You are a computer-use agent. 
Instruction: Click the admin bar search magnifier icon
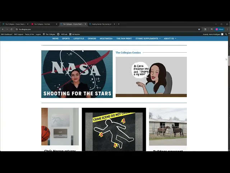(x=226, y=34)
